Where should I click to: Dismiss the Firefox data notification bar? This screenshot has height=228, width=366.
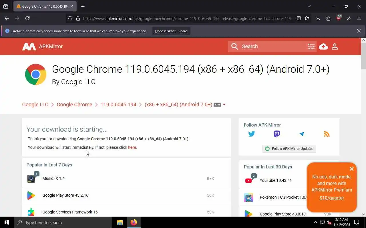pos(359,31)
